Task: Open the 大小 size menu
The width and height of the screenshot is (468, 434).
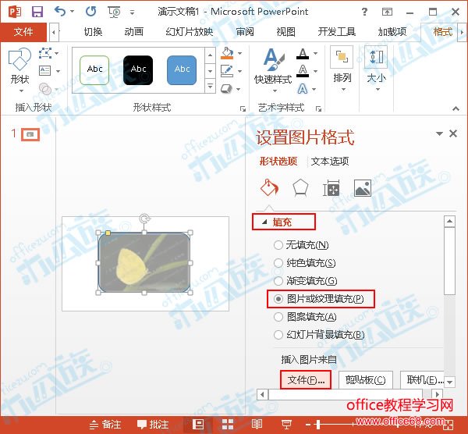Action: [x=376, y=69]
